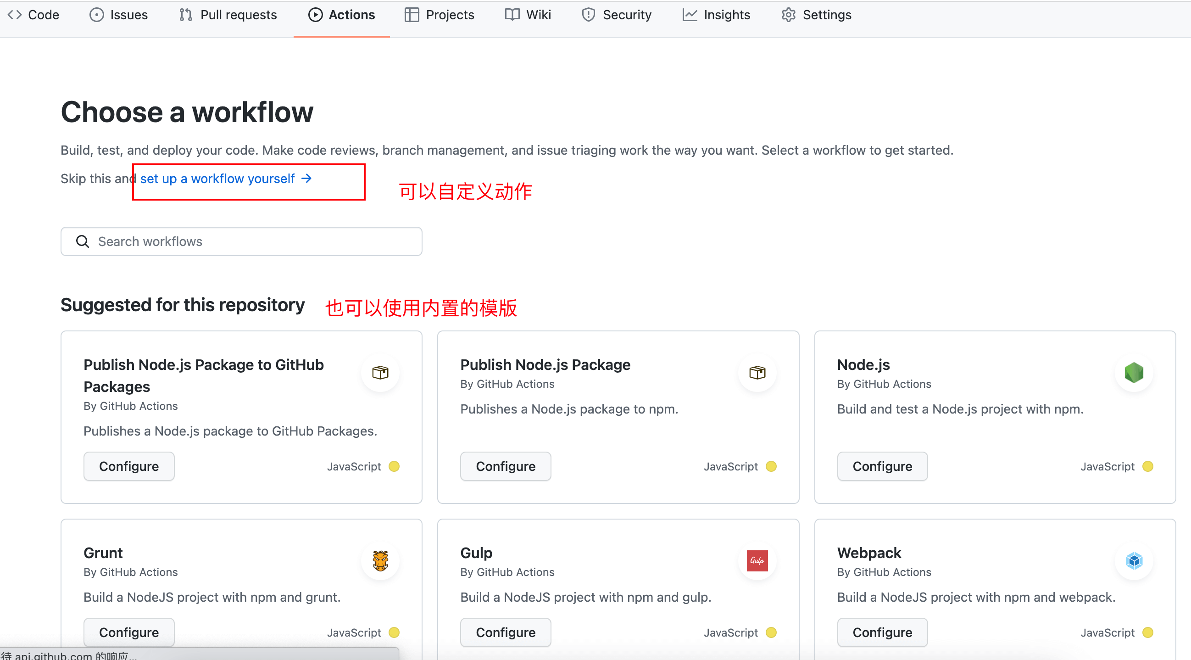Click the red Gulp logo
This screenshot has width=1191, height=660.
click(757, 560)
